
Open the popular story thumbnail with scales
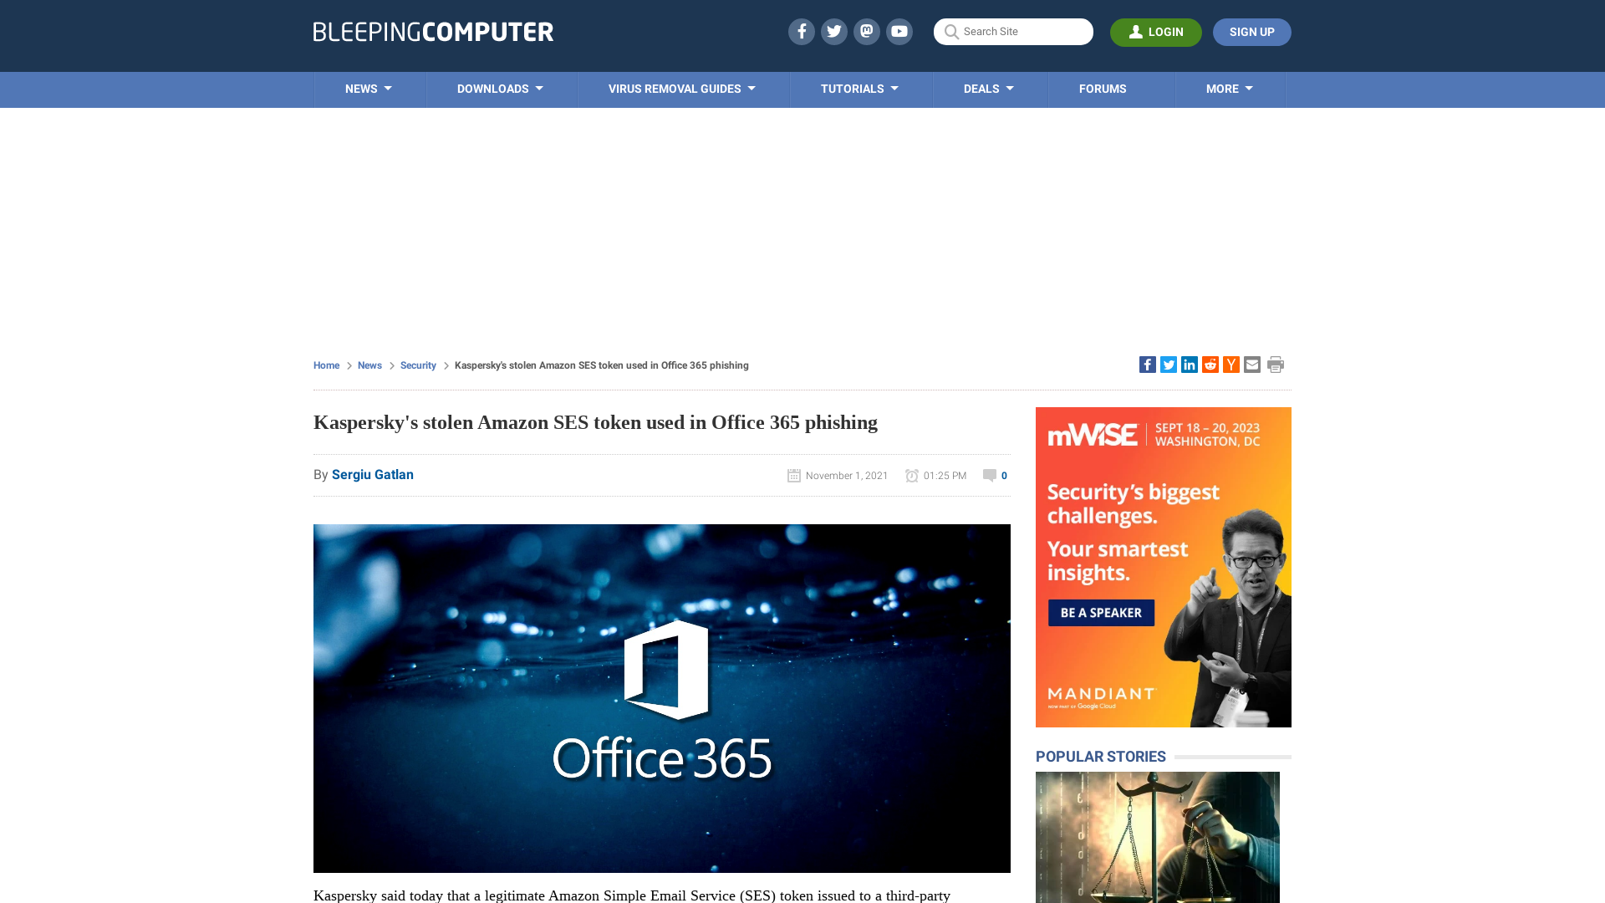coord(1158,837)
